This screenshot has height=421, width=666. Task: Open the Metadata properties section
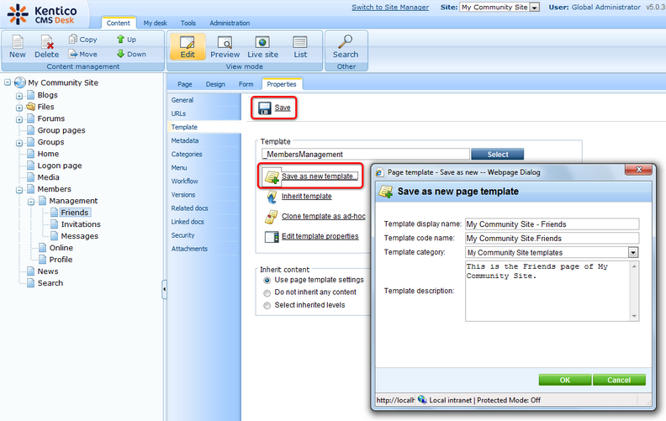pos(185,140)
